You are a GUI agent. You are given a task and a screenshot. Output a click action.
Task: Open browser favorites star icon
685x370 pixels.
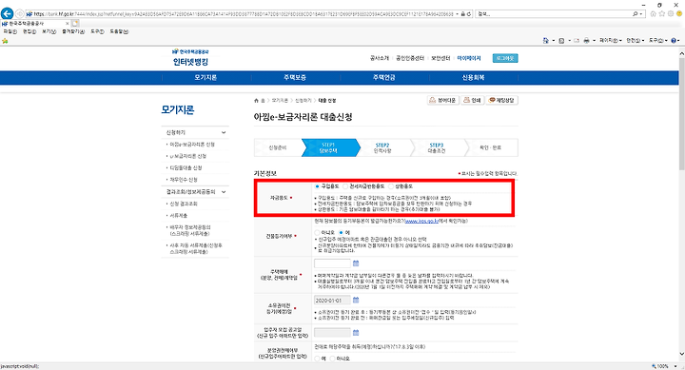click(662, 14)
